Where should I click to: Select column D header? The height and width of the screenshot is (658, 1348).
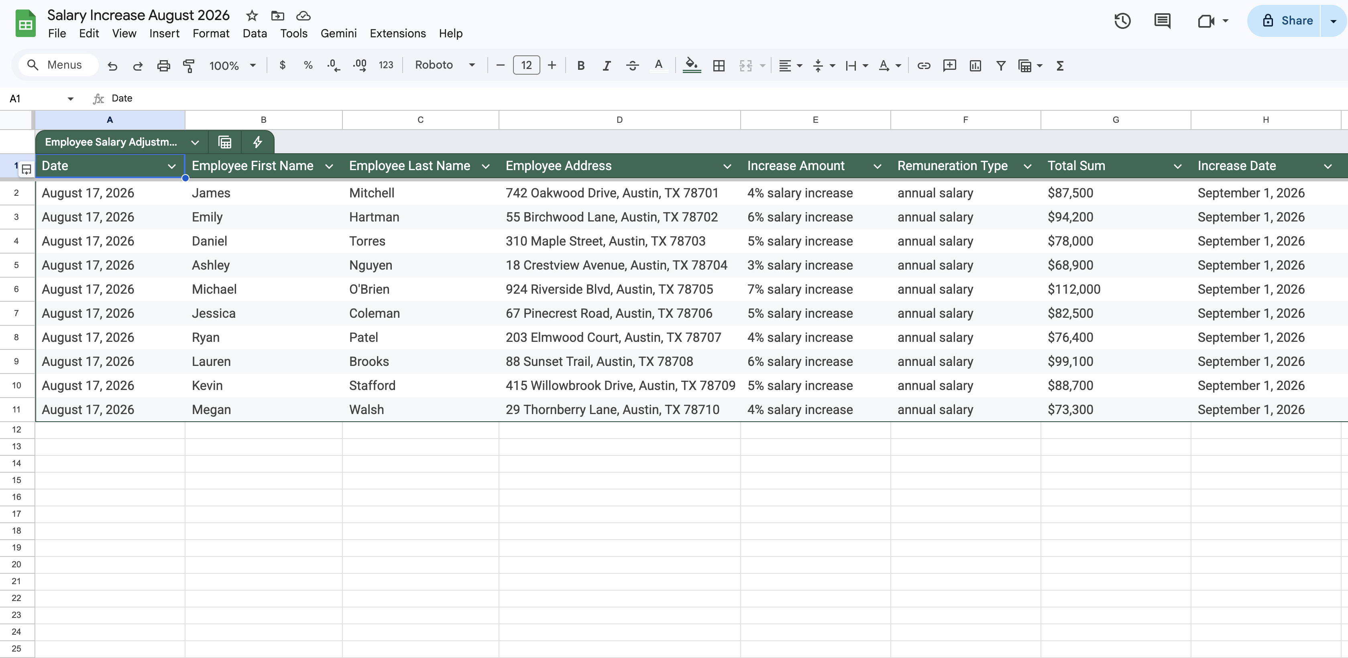[619, 120]
